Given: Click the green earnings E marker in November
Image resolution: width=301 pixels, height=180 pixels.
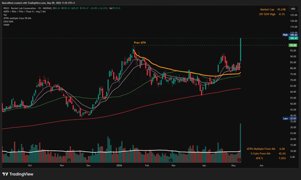Looking at the screenshot, I should pyautogui.click(x=69, y=160).
